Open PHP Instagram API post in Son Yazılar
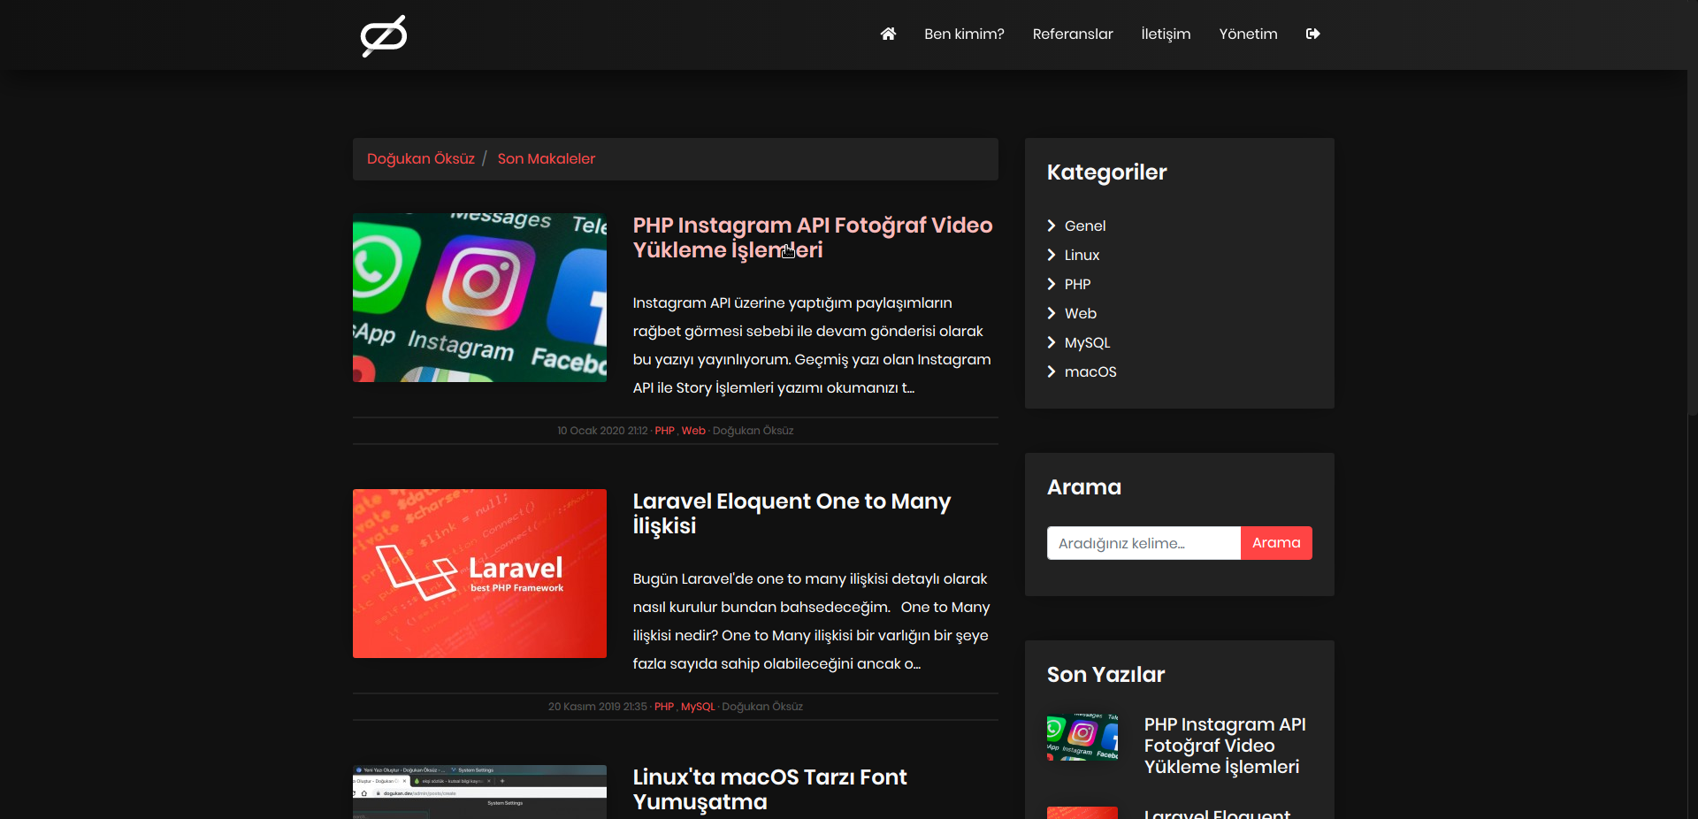This screenshot has height=819, width=1698. (1224, 746)
